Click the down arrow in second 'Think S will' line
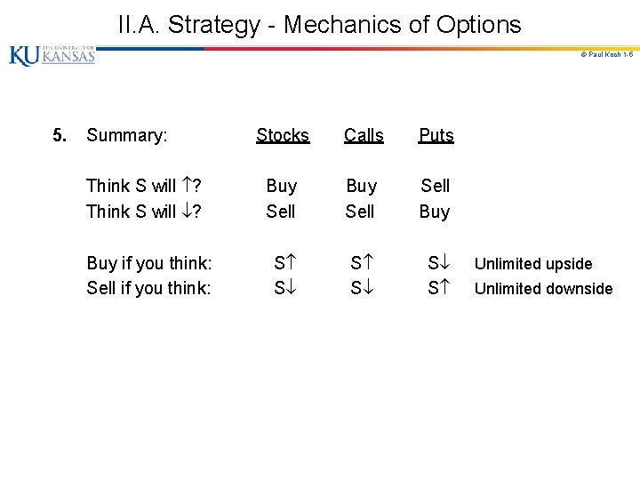Viewport: 640px width, 480px height. [187, 212]
